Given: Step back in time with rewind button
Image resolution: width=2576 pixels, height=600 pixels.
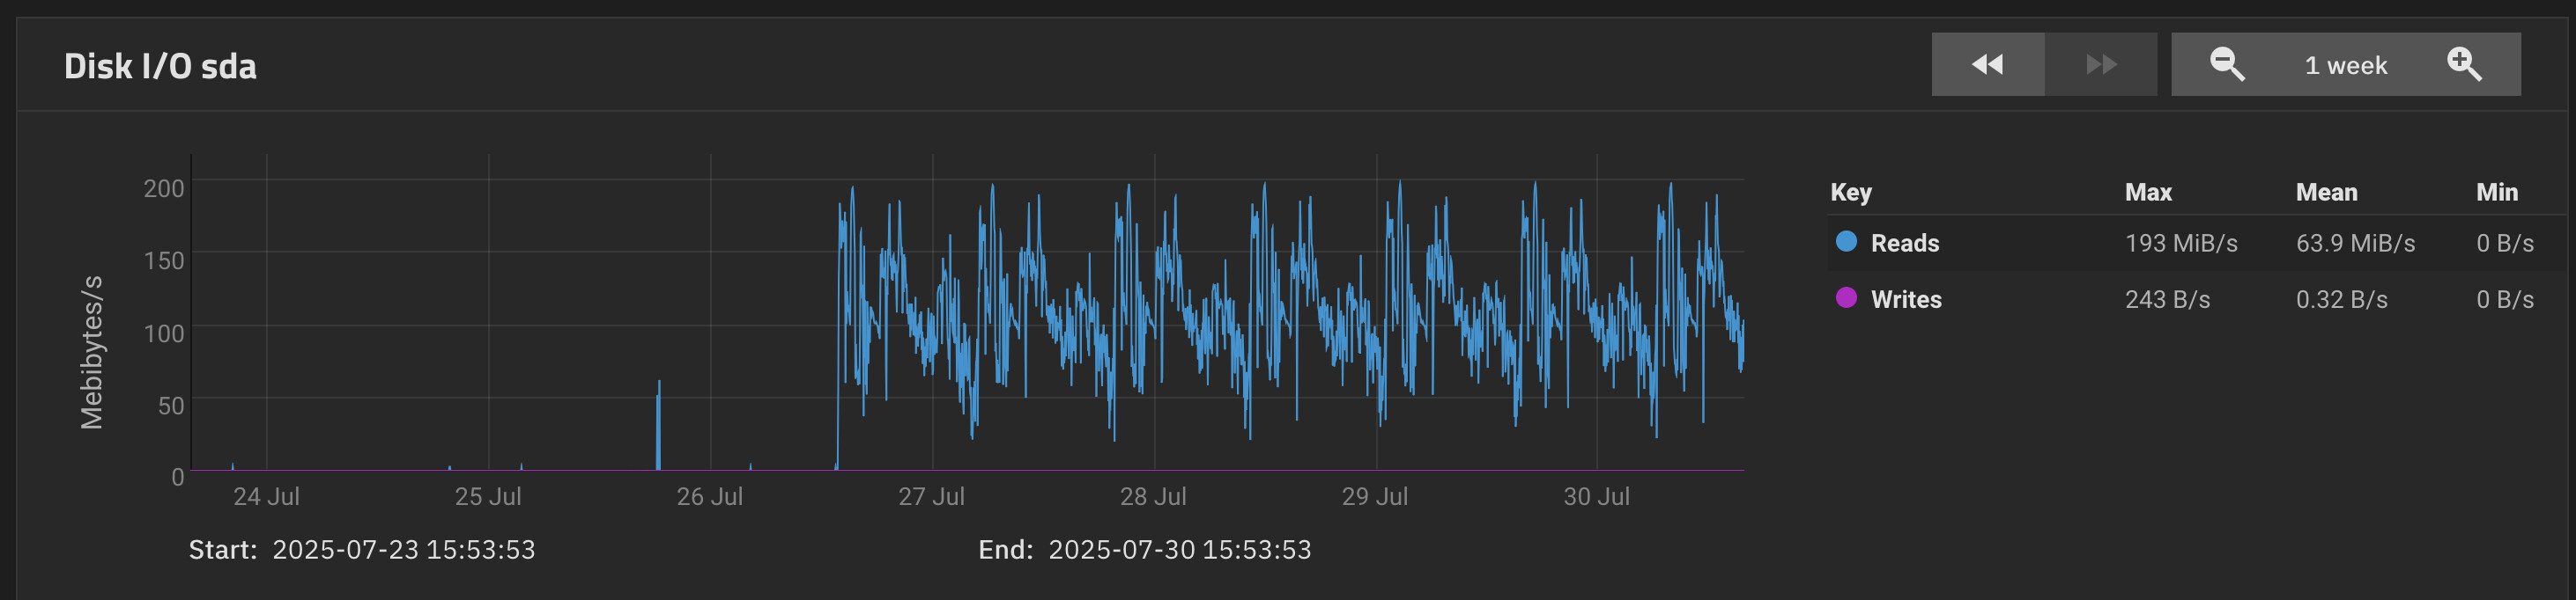Looking at the screenshot, I should [1988, 65].
